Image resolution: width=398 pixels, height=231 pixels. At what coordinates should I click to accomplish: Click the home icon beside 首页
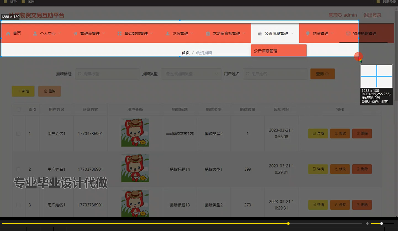coord(8,34)
